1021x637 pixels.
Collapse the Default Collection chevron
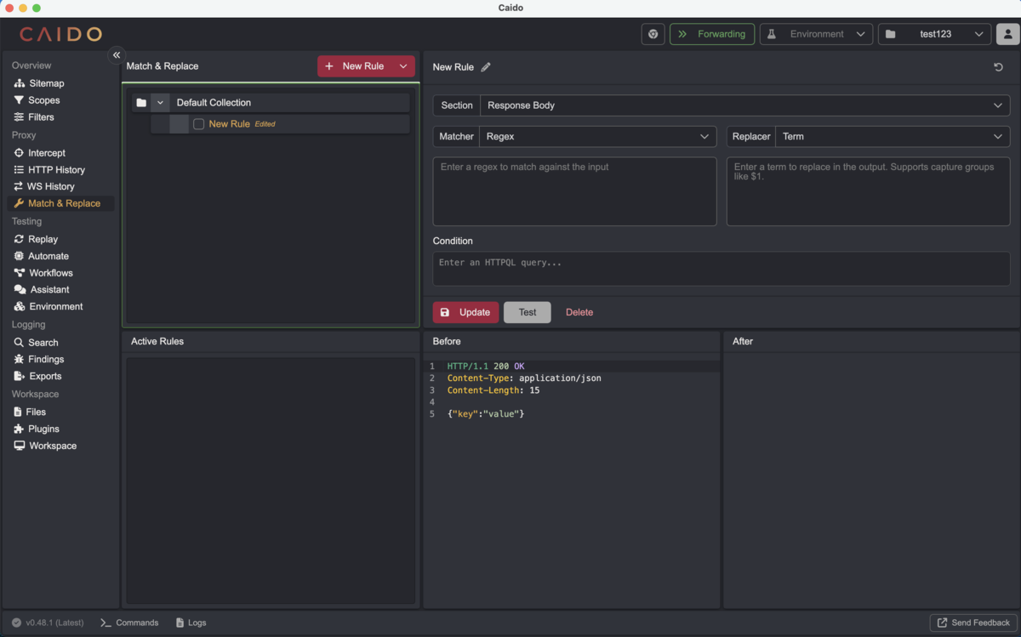pos(160,103)
